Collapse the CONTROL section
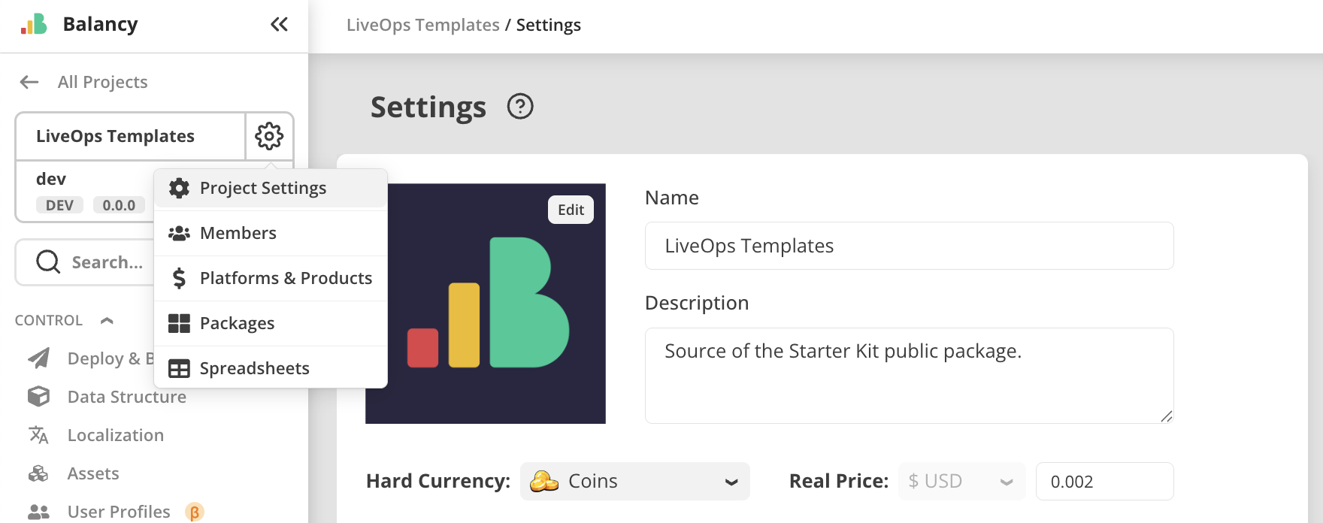1323x523 pixels. tap(107, 320)
